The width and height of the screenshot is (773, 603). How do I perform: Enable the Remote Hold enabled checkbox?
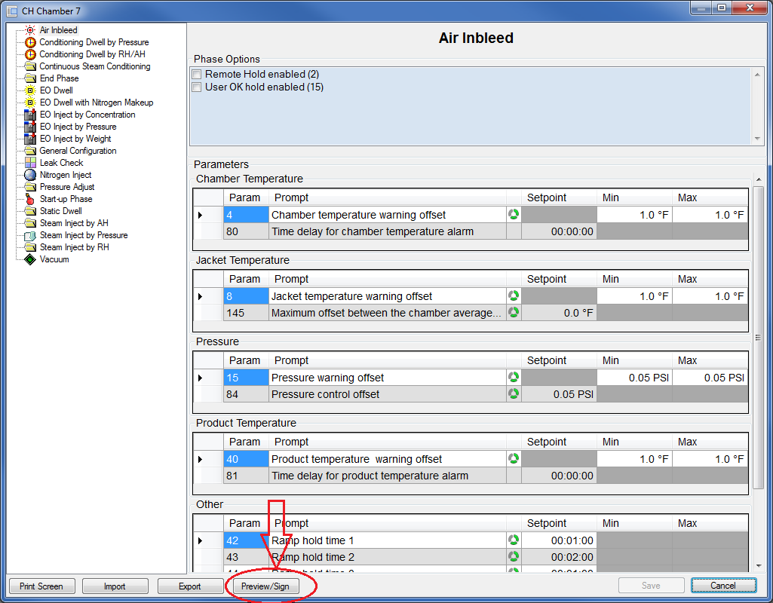197,75
